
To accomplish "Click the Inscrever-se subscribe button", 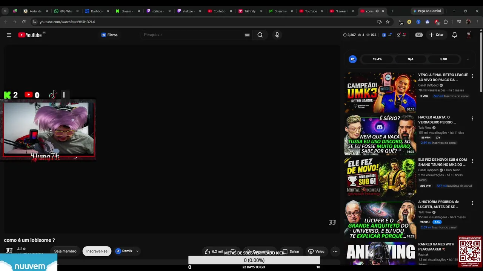I will click(97, 251).
